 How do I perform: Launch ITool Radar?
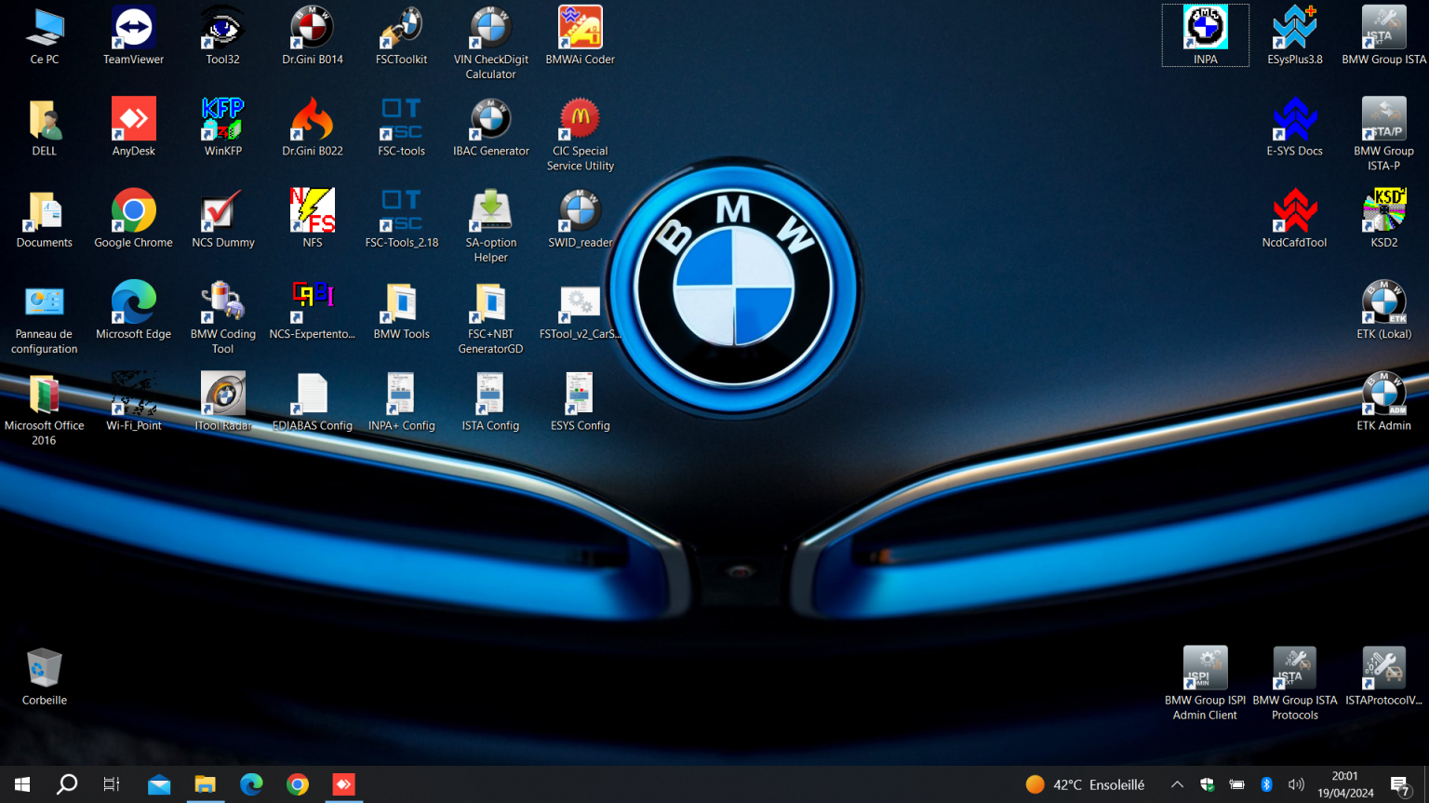[x=222, y=401]
